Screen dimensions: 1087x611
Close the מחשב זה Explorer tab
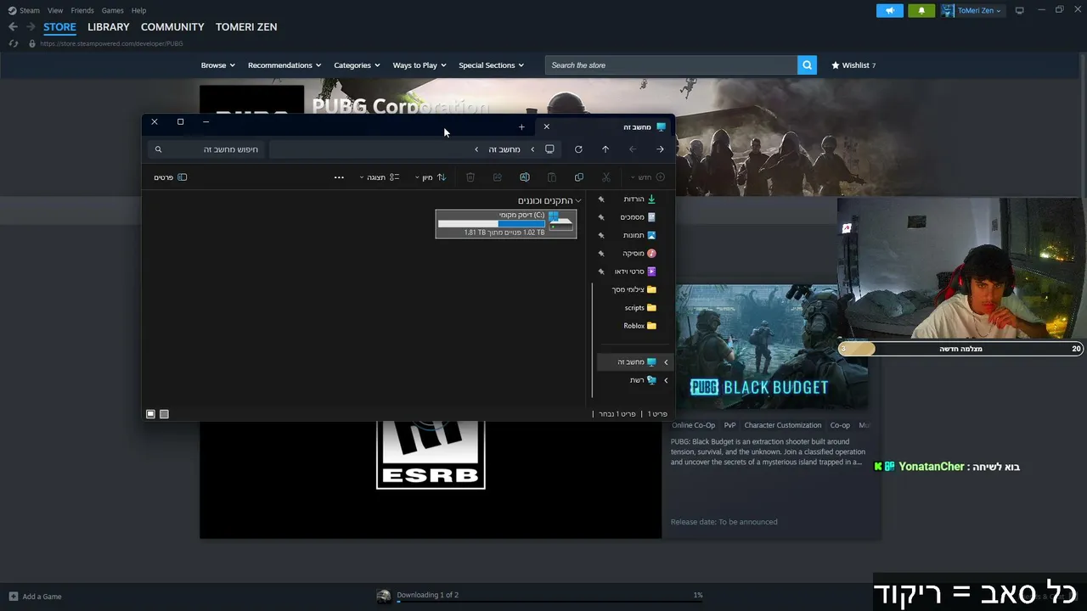point(546,127)
